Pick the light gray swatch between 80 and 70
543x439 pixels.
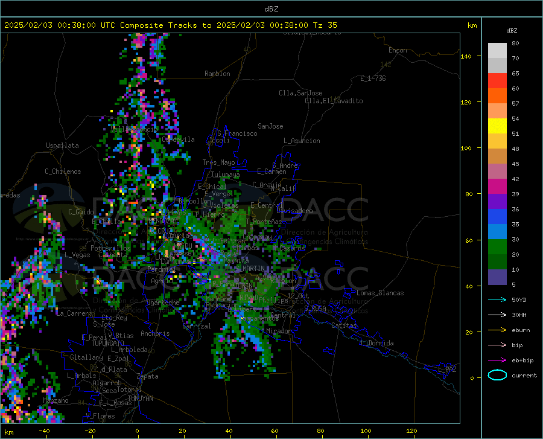point(497,51)
